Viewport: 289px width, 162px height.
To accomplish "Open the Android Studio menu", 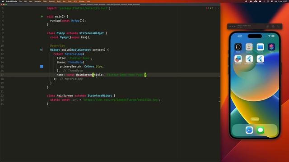I will coord(11,1).
